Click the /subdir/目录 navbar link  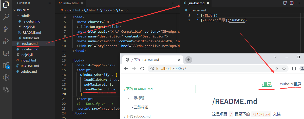click(x=290, y=84)
